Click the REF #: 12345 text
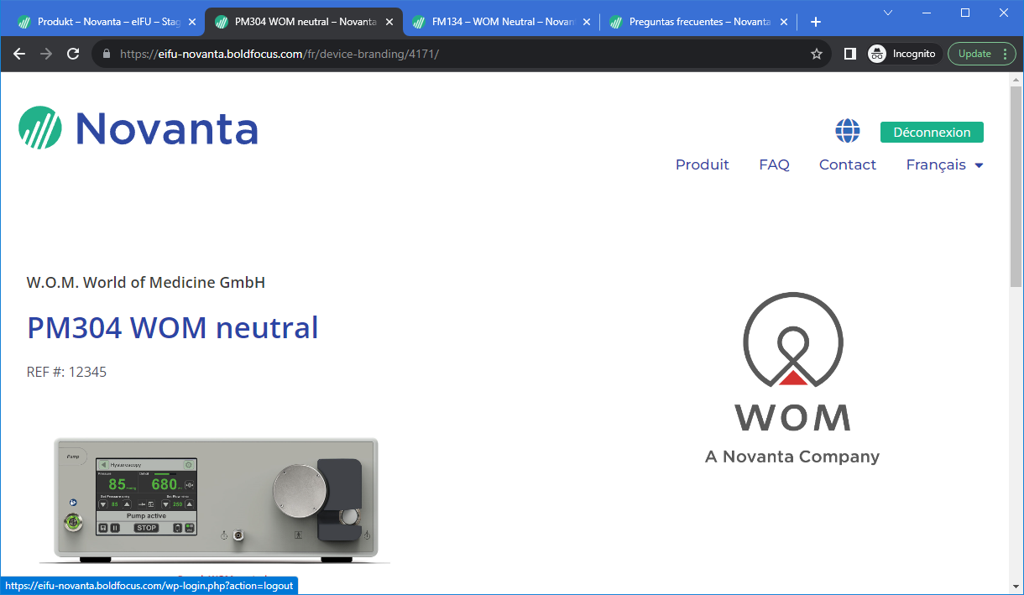This screenshot has height=595, width=1024. coord(66,372)
